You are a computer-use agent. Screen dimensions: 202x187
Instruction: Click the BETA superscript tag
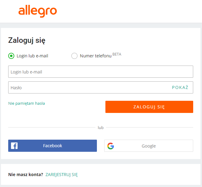tap(117, 54)
